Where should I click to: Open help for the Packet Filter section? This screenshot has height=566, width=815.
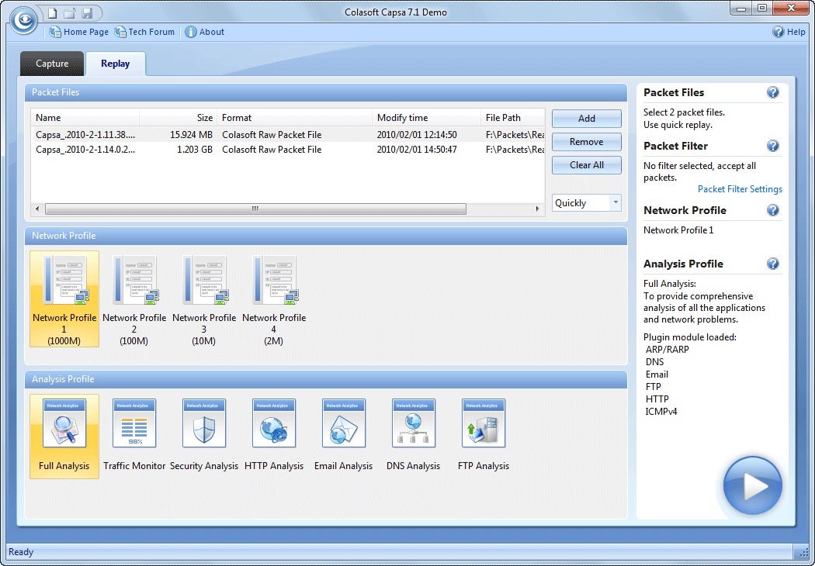pyautogui.click(x=772, y=146)
